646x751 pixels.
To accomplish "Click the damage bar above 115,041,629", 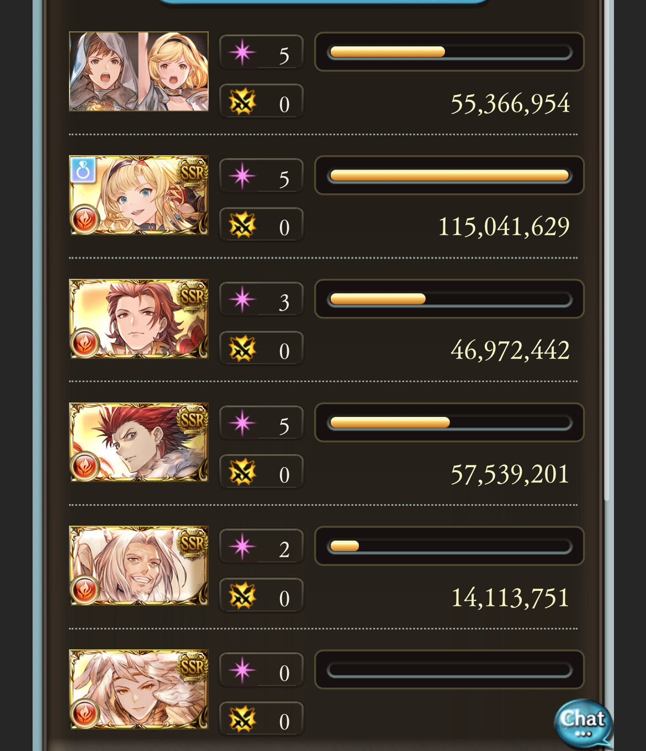I will (x=449, y=175).
